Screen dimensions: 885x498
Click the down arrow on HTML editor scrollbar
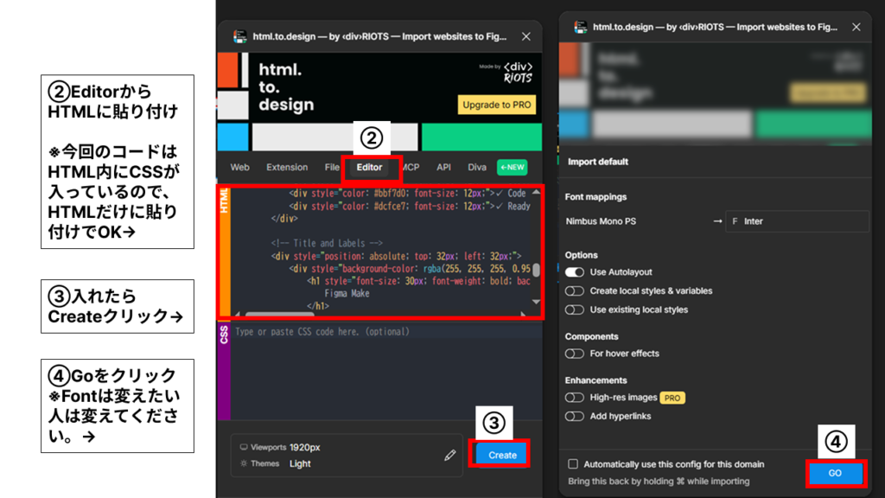(x=536, y=302)
